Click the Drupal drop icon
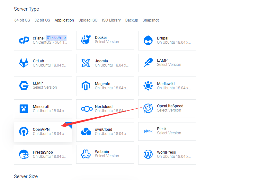This screenshot has width=259, height=180. (x=148, y=40)
